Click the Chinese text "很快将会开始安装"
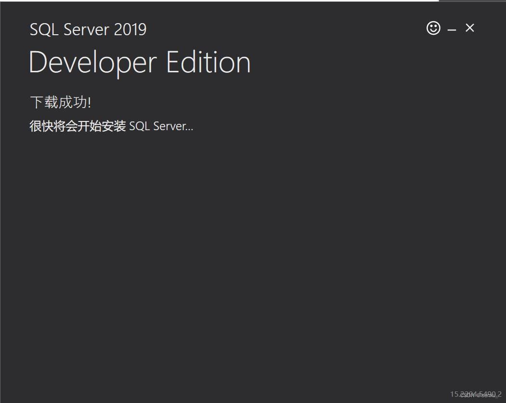 [x=78, y=126]
